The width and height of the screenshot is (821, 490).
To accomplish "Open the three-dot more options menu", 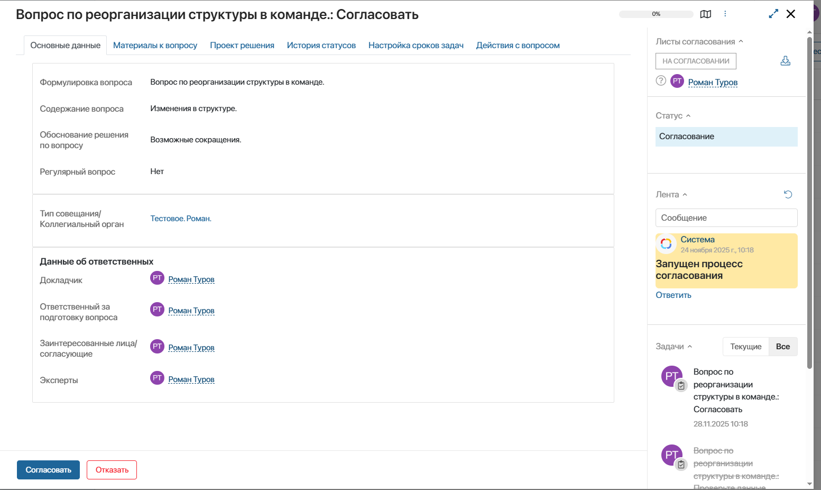I will tap(725, 14).
